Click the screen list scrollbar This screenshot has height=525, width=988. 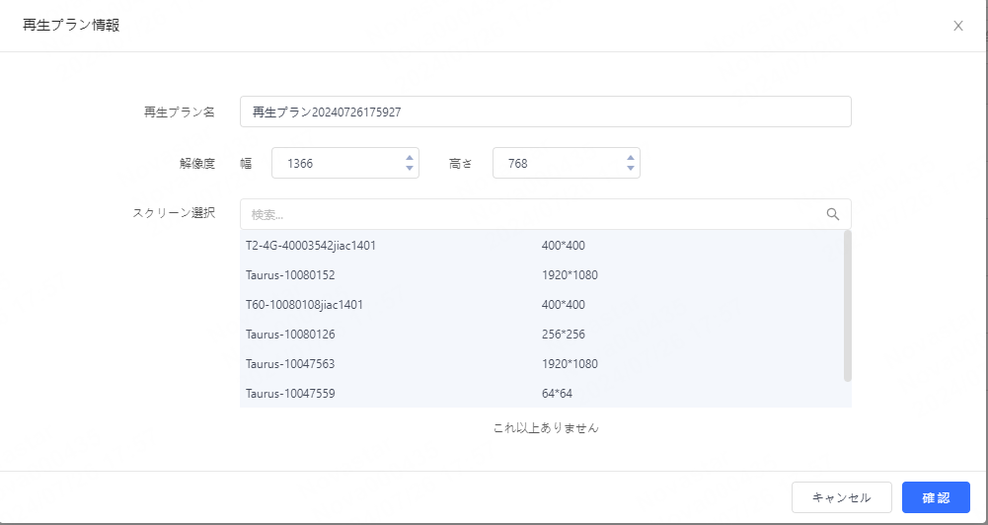pyautogui.click(x=848, y=306)
